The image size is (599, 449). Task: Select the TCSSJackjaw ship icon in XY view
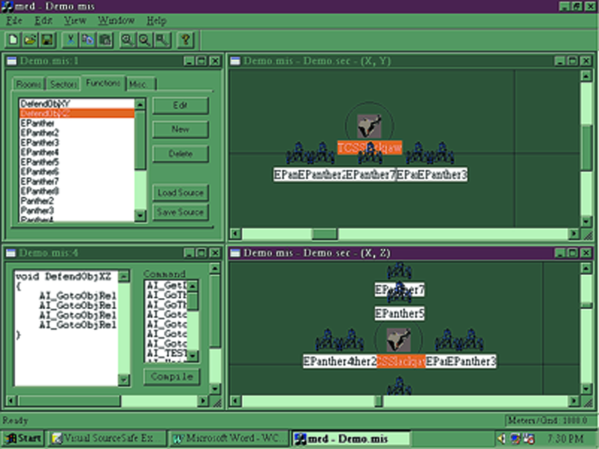tap(369, 127)
